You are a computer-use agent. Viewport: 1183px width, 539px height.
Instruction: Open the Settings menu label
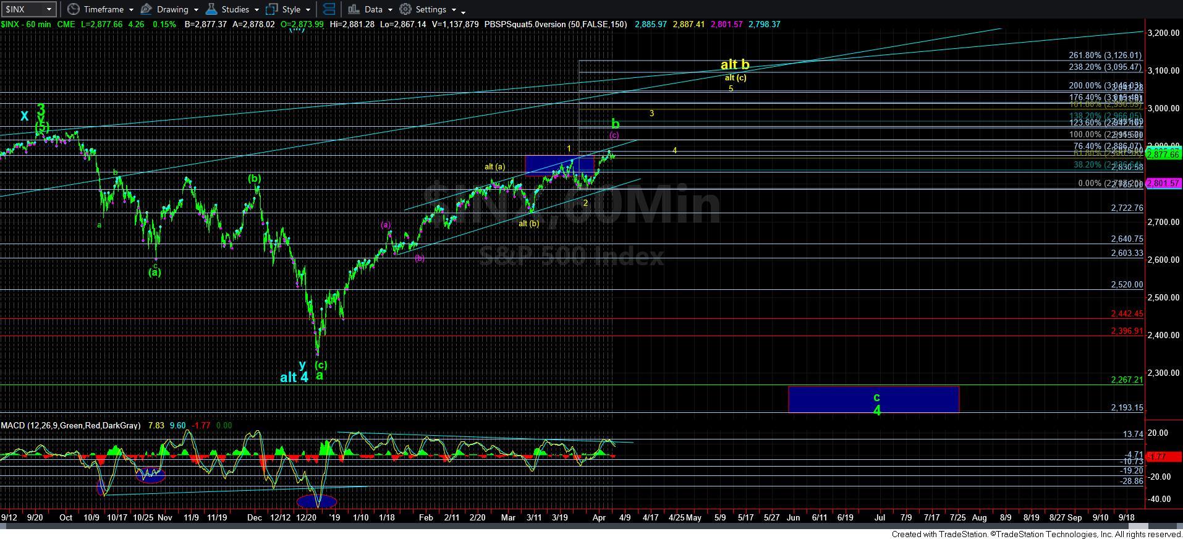[x=431, y=9]
